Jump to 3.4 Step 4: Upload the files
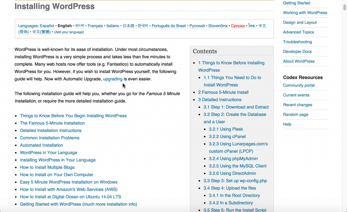The width and height of the screenshot is (347, 212). (230, 188)
